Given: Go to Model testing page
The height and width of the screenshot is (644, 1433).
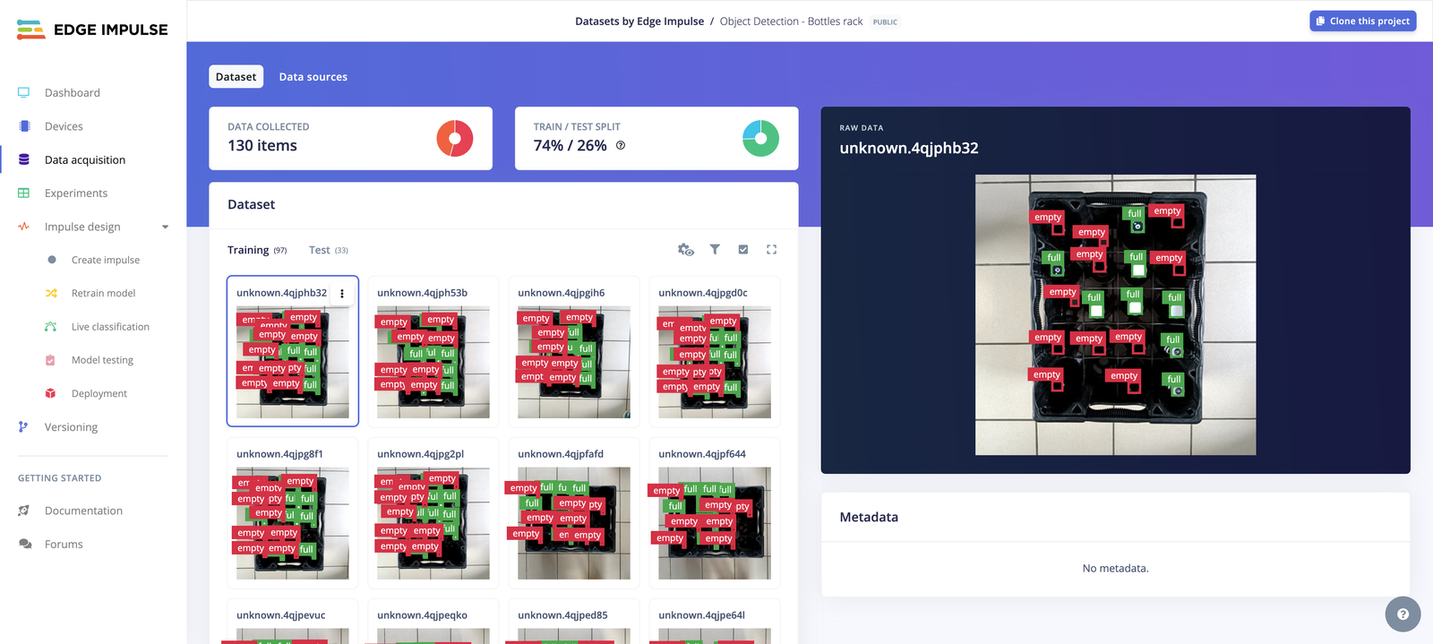Looking at the screenshot, I should point(103,360).
